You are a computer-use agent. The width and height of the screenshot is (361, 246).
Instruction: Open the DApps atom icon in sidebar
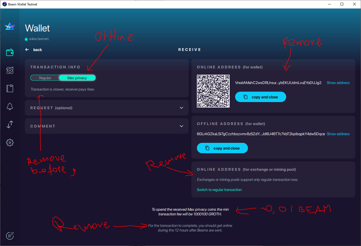(10, 70)
